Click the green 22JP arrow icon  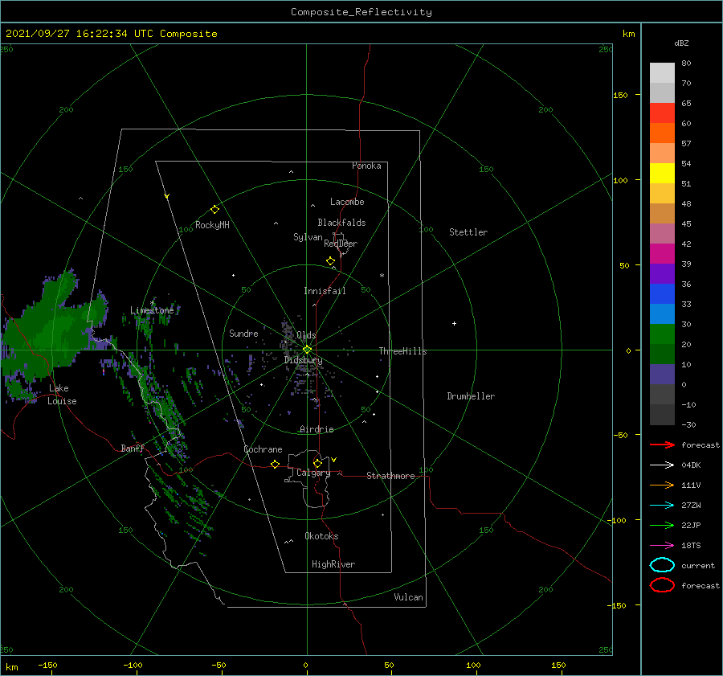tap(662, 525)
